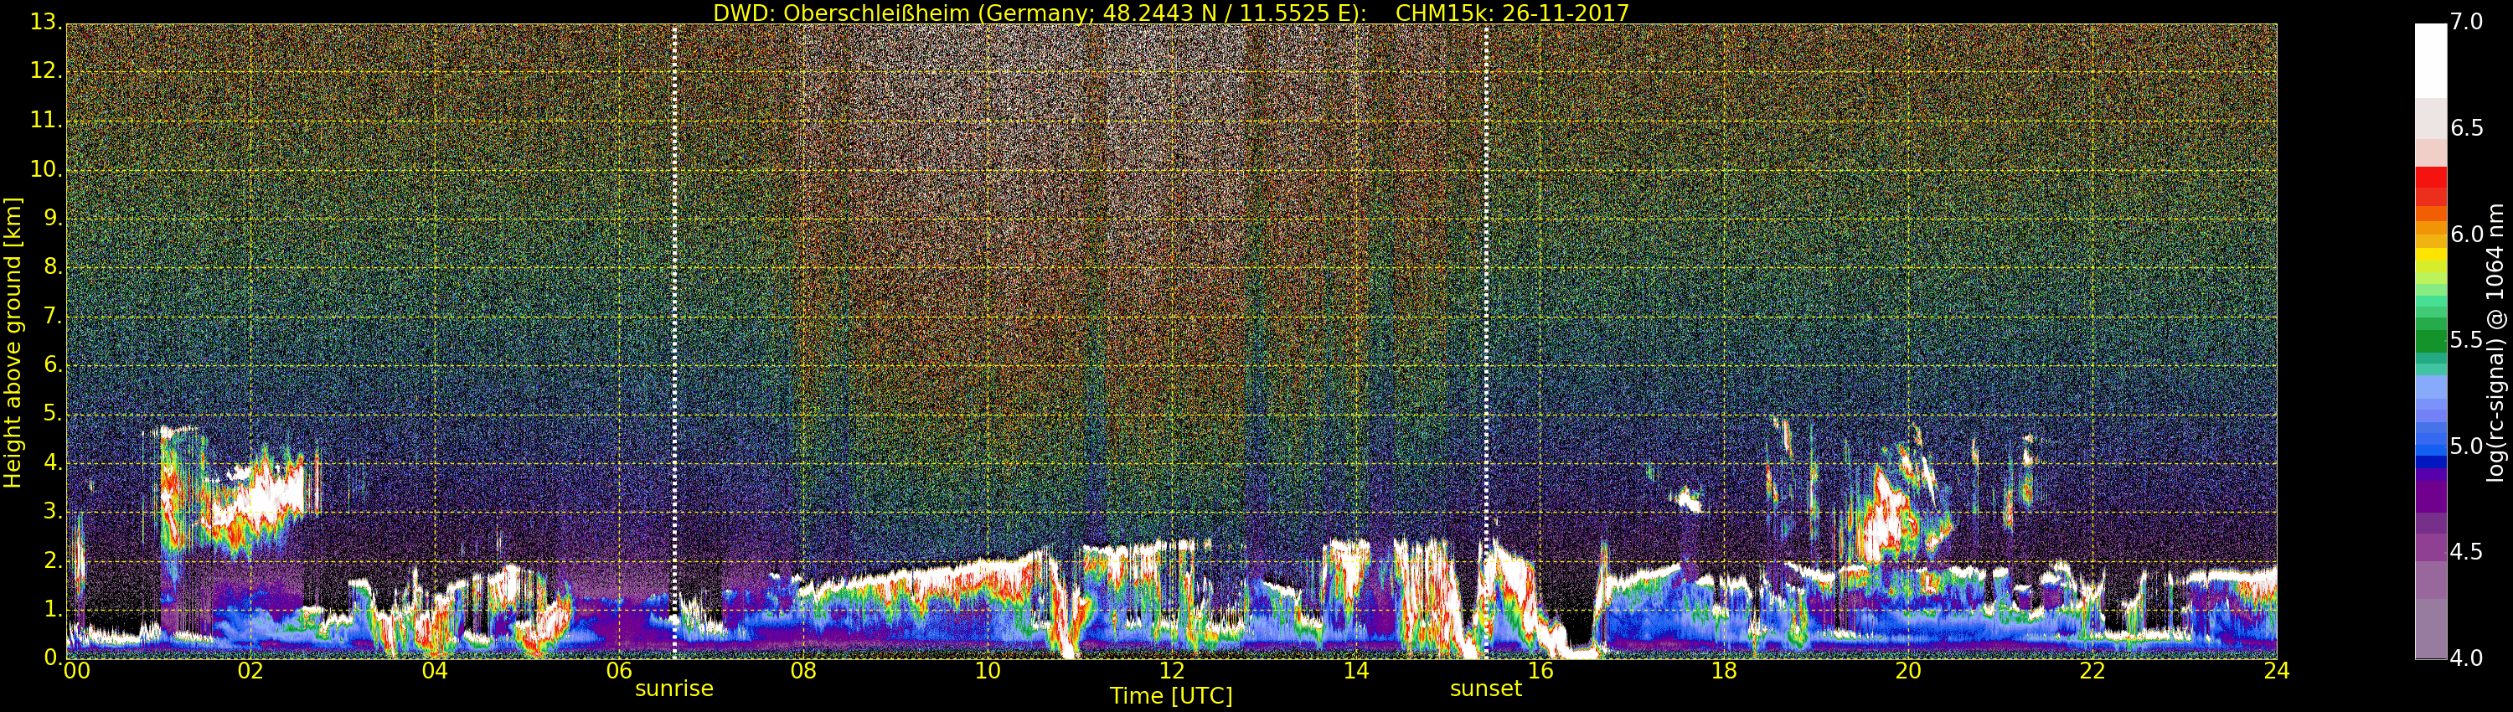Image resolution: width=2513 pixels, height=712 pixels.
Task: Click the sunrise label below the time axis
Action: click(x=674, y=689)
